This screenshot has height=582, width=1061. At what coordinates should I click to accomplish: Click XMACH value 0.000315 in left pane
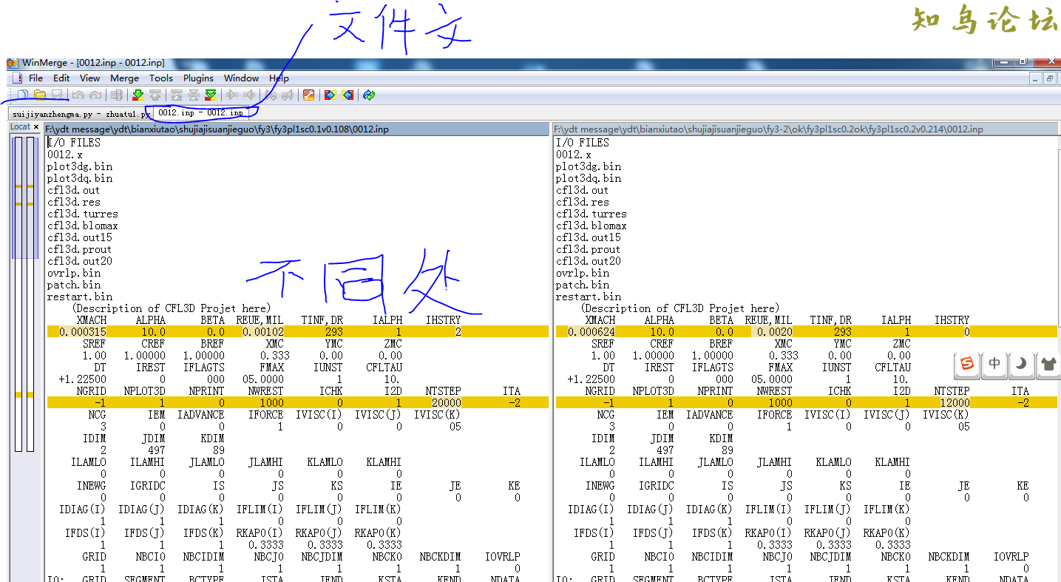[83, 332]
